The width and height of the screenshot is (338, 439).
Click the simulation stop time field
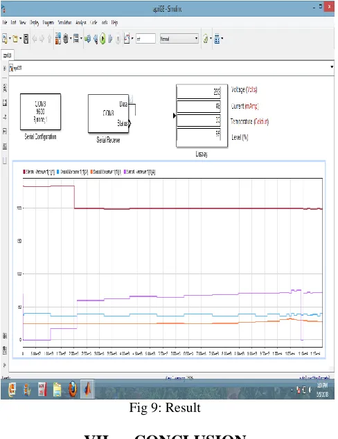point(145,38)
